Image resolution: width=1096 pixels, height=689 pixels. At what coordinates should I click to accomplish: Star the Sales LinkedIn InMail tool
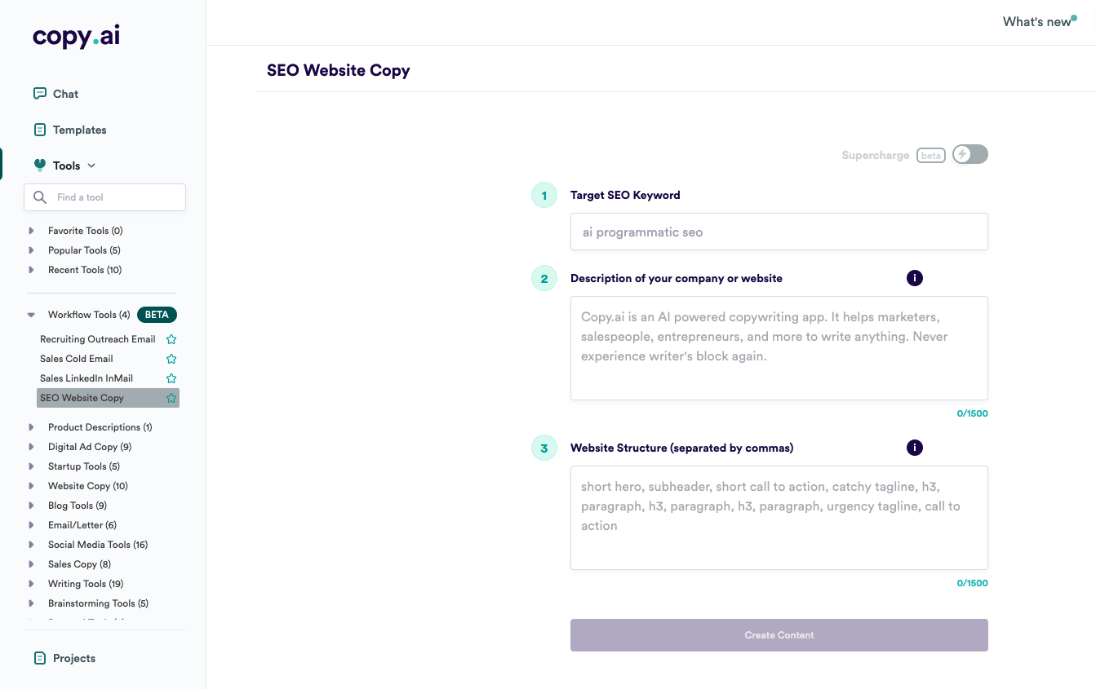coord(171,378)
